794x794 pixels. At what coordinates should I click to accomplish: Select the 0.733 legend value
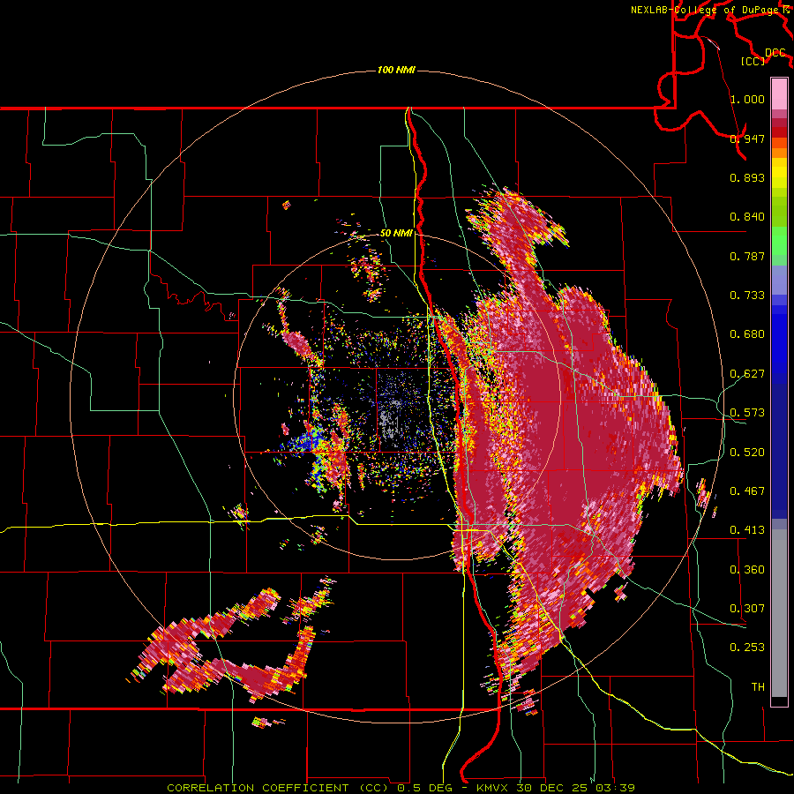coord(747,296)
